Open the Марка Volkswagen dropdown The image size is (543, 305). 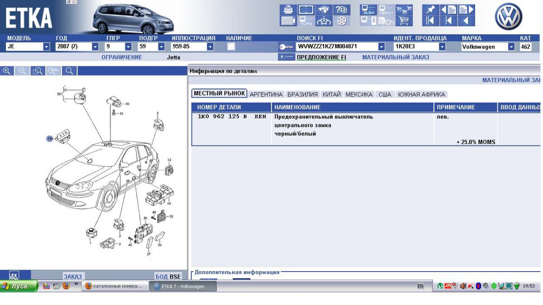(511, 47)
